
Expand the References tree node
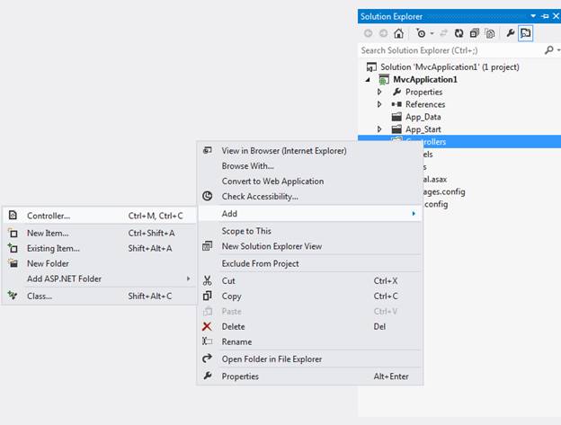(x=379, y=104)
